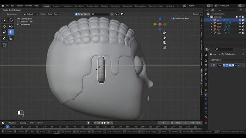Viewport: 246px width, 138px height.
Task: Expand the Subdivision modifier panel
Action: point(211,65)
